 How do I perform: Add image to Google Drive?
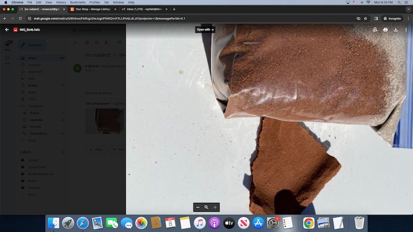coord(375,30)
